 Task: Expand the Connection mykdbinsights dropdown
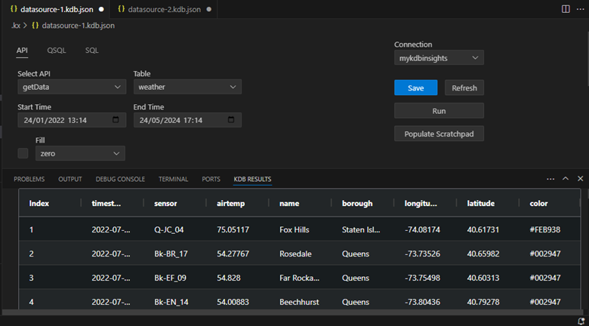(x=439, y=57)
